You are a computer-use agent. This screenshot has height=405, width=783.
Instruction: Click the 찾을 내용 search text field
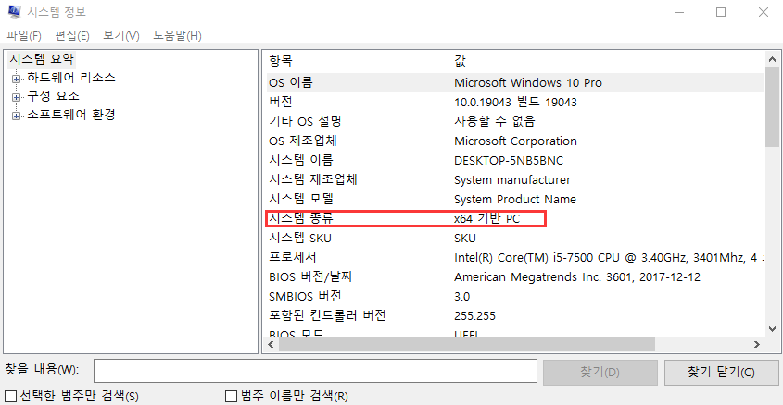(315, 371)
